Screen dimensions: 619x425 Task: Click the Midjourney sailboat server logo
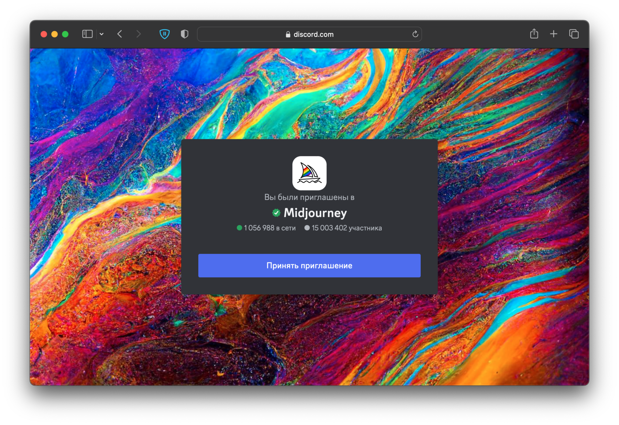309,173
